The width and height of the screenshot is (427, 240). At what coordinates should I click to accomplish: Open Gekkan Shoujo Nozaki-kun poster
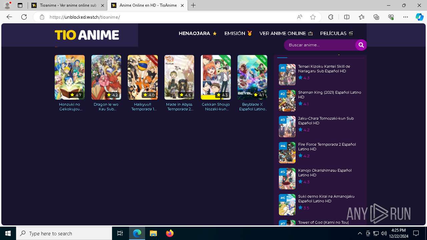coord(216,77)
